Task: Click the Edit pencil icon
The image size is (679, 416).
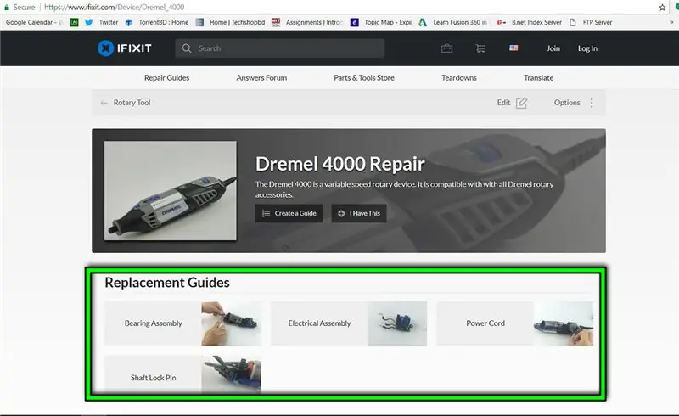Action: pos(521,103)
